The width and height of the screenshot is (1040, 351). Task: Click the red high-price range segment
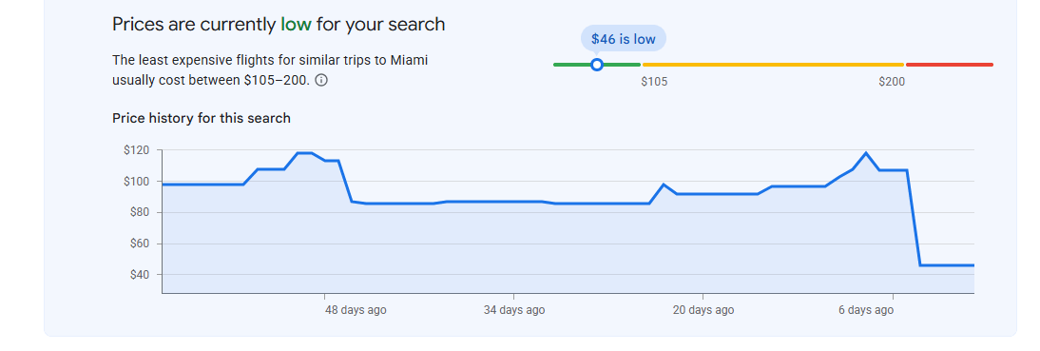pos(950,65)
